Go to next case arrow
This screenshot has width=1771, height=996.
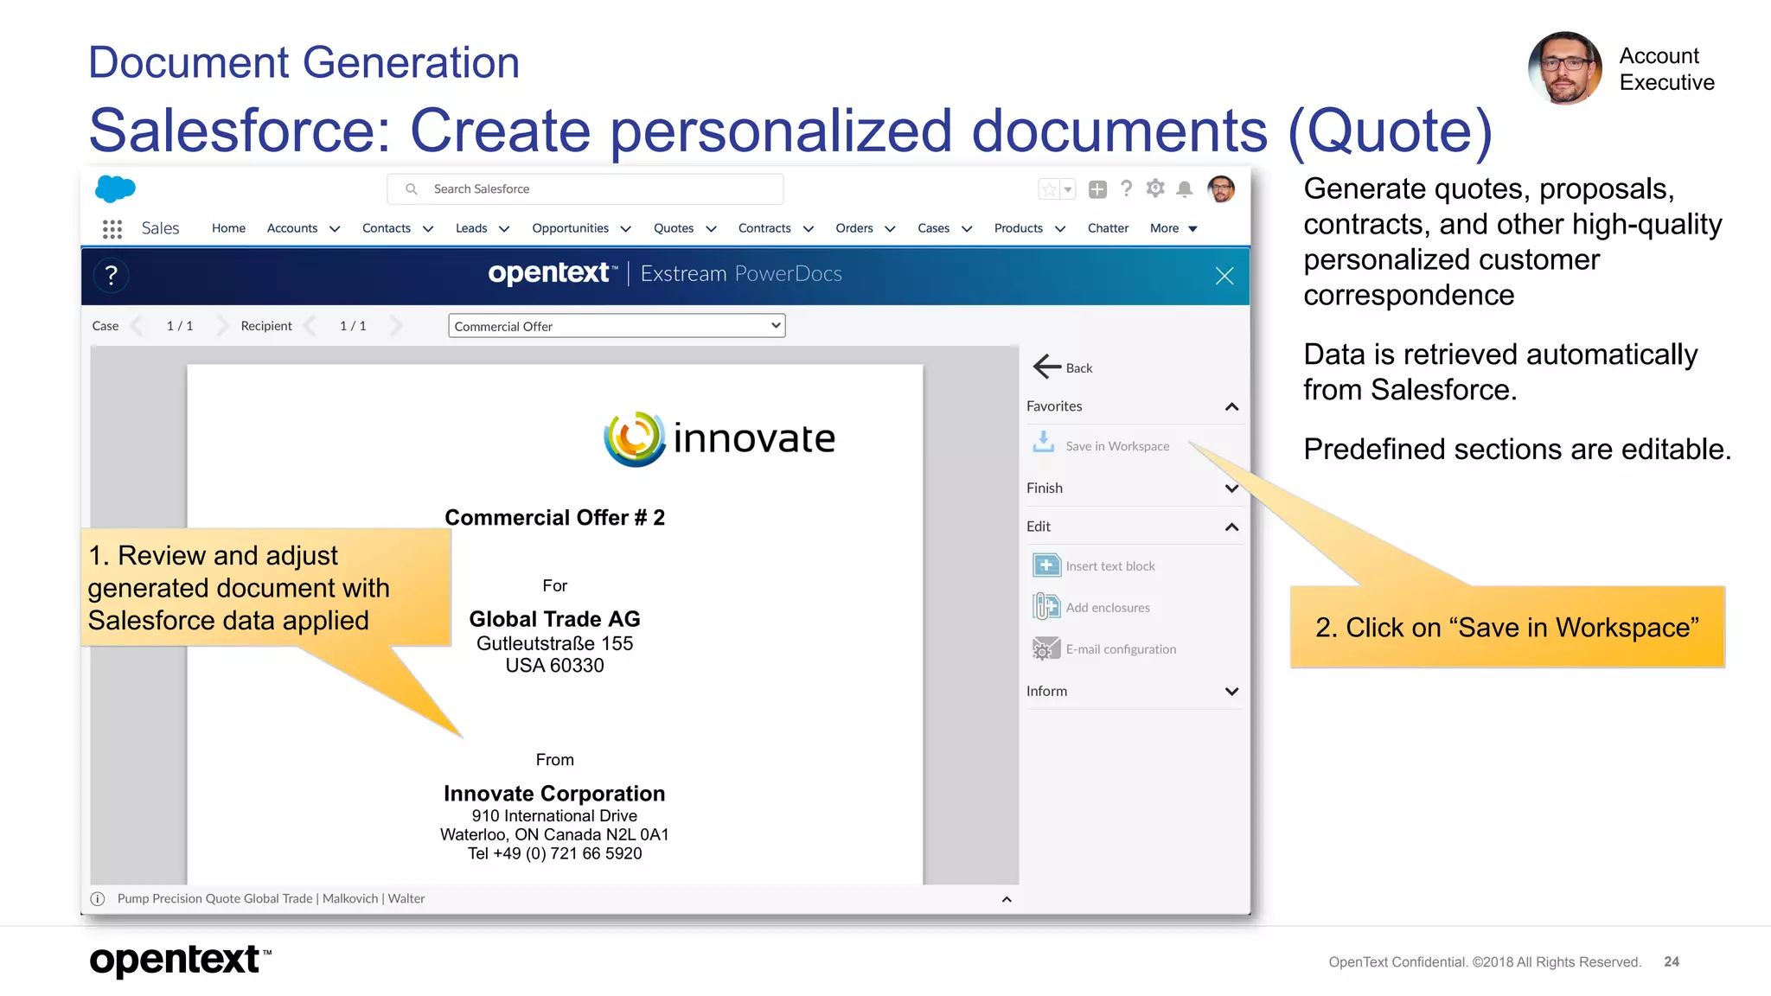tap(221, 326)
